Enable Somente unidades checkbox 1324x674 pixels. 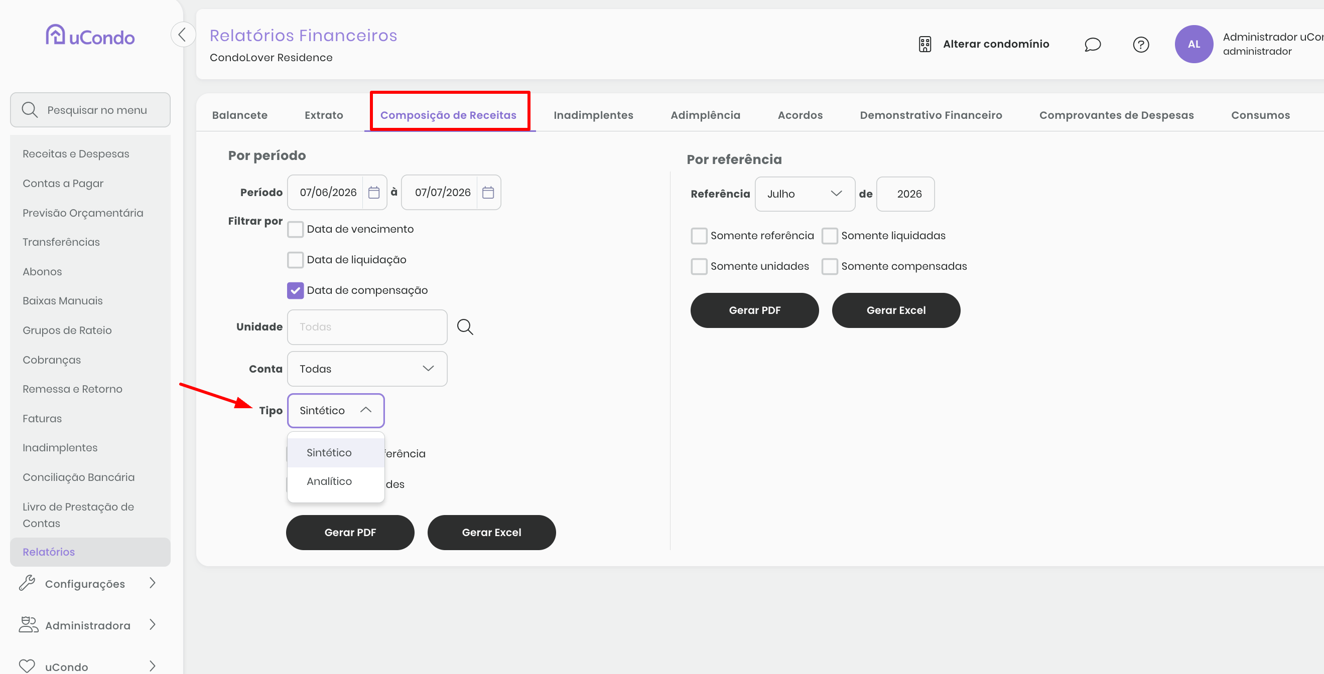699,267
